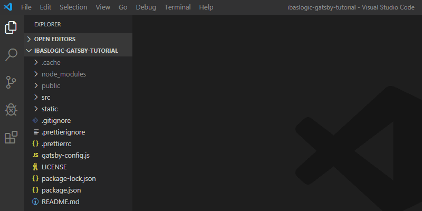The image size is (422, 211).
Task: Open the package.json file
Action: 61,190
